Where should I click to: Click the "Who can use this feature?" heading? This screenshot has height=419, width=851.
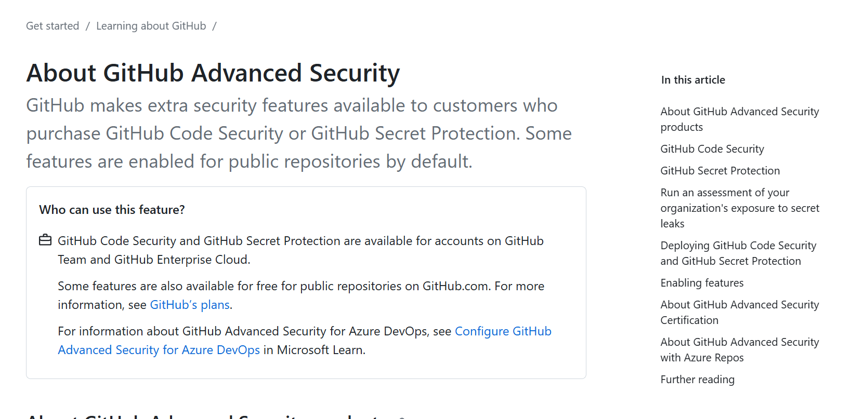[x=112, y=209]
